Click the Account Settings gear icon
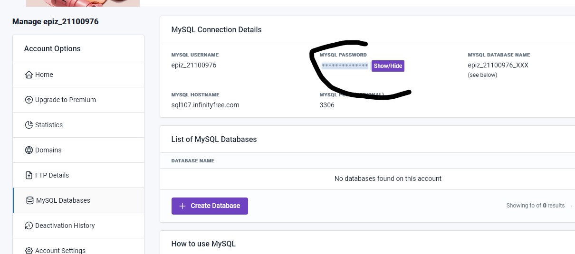The height and width of the screenshot is (254, 575). 29,250
